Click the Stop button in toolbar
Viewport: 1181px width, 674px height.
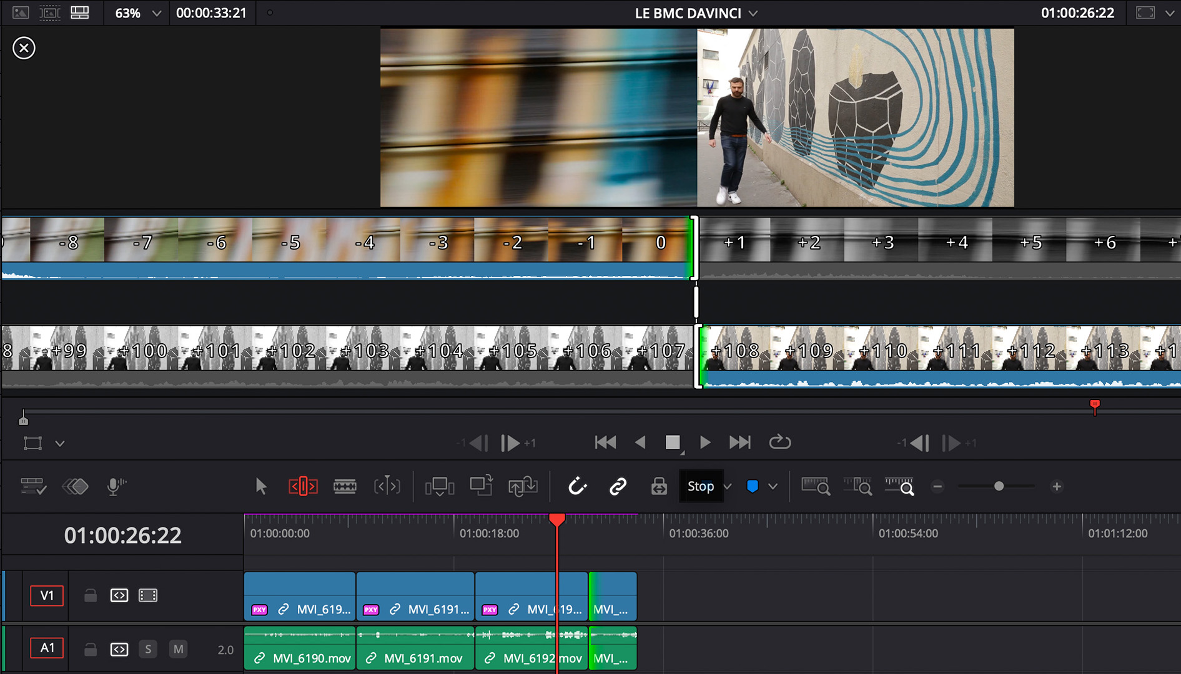[x=700, y=486]
